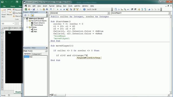The width and height of the screenshot is (173, 97).
Task: Click the Excel Save icon in title bar
Action: 2,2
